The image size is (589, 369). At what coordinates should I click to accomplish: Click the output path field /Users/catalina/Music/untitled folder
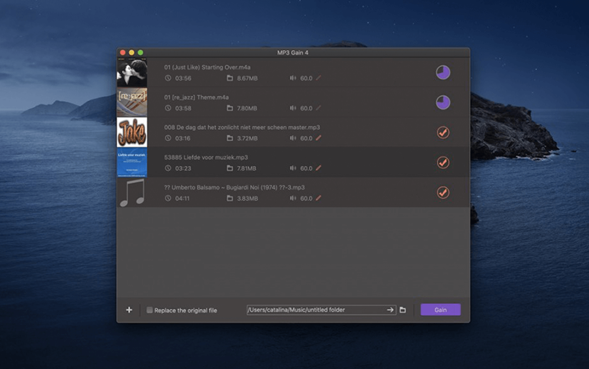321,310
